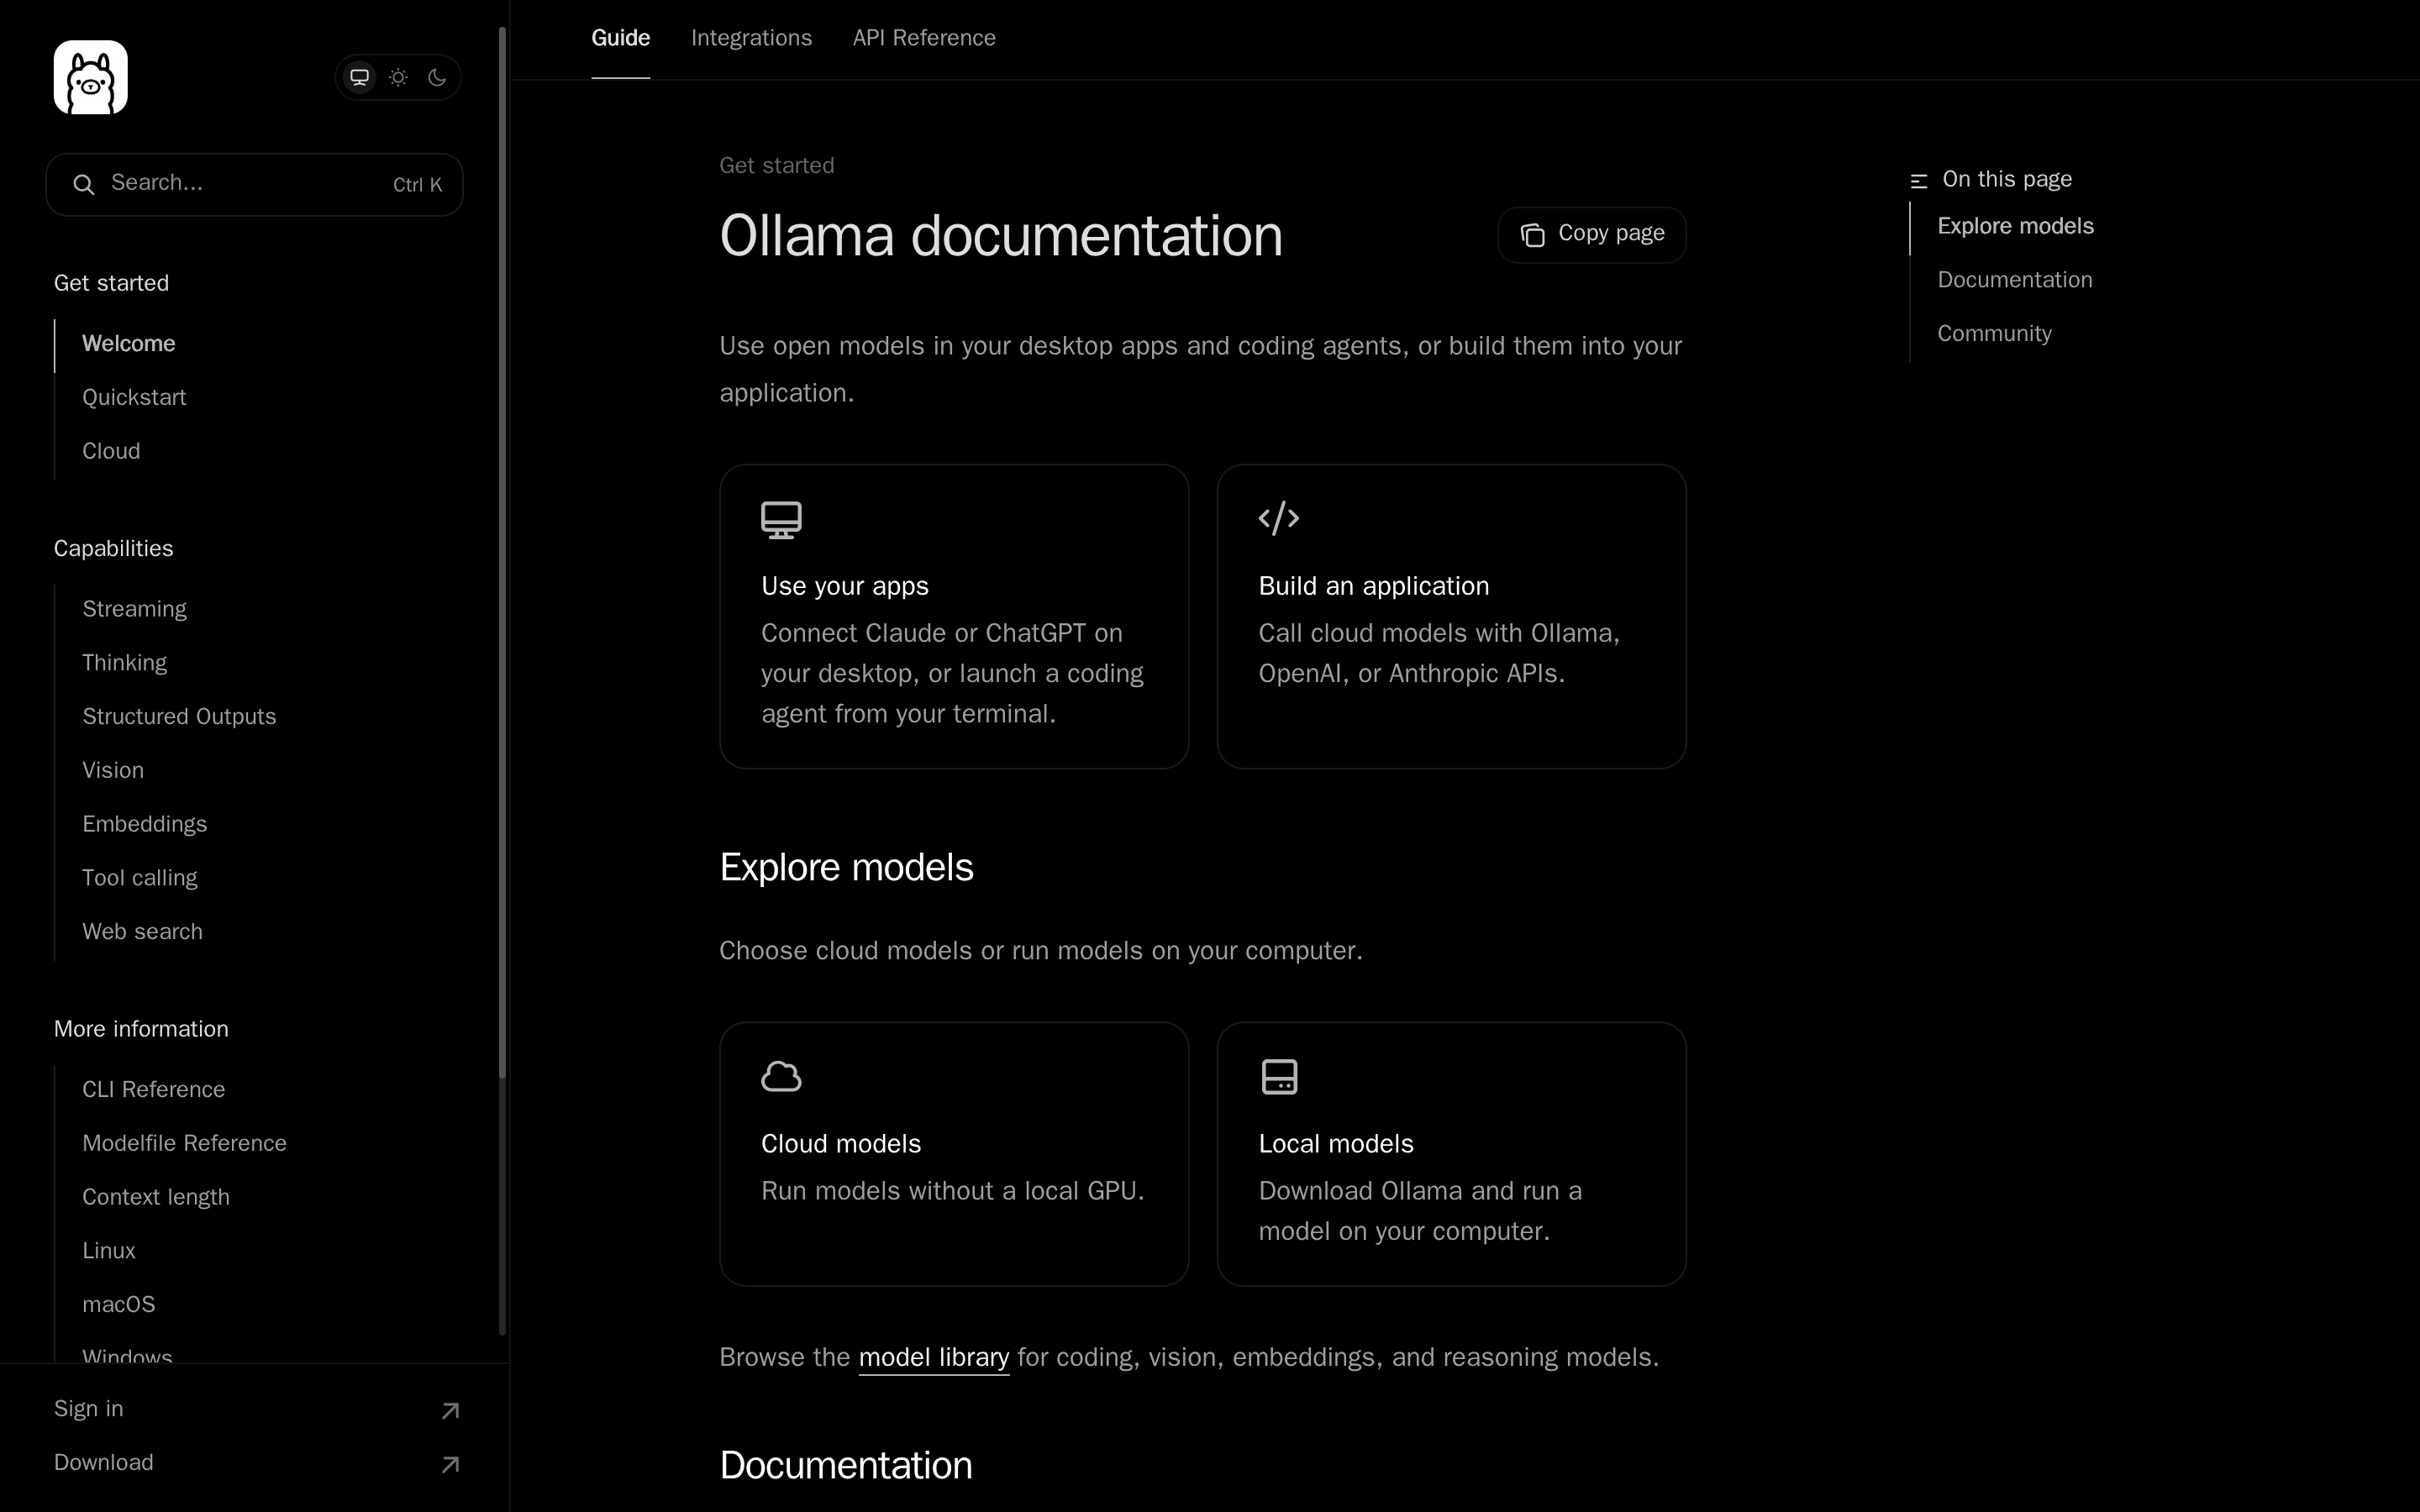Jump to Community in page outline
2420x1512 pixels.
tap(1994, 334)
